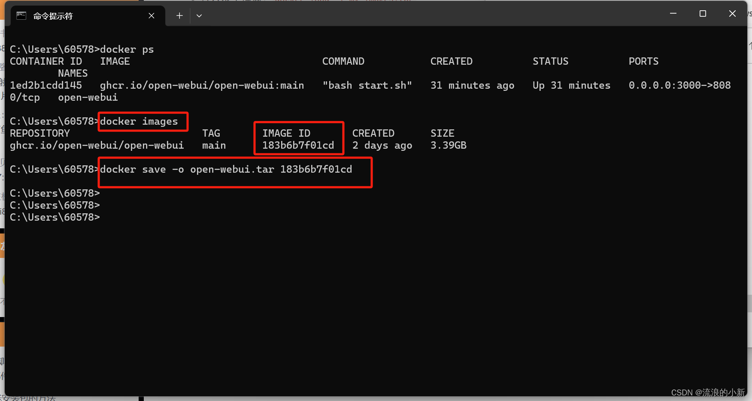This screenshot has width=752, height=401.
Task: Maximize the terminal window
Action: point(703,14)
